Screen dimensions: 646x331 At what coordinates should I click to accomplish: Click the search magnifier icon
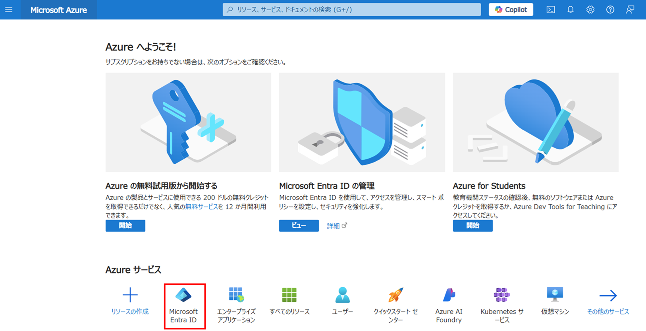click(x=230, y=10)
